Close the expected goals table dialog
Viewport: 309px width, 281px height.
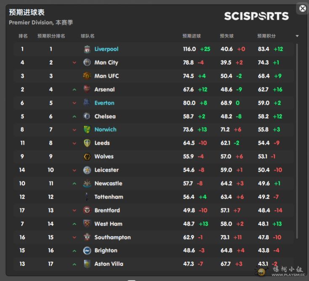303,8
